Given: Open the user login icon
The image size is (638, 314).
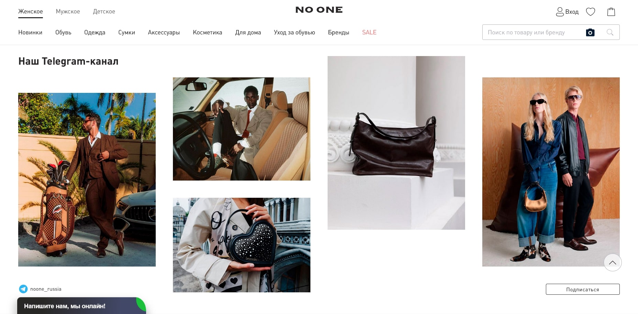Looking at the screenshot, I should tap(560, 12).
